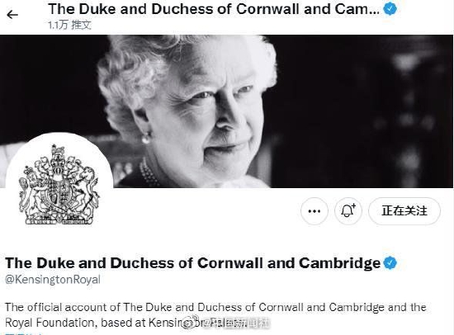Click the truncated header title text
This screenshot has width=454, height=335.
[x=214, y=9]
